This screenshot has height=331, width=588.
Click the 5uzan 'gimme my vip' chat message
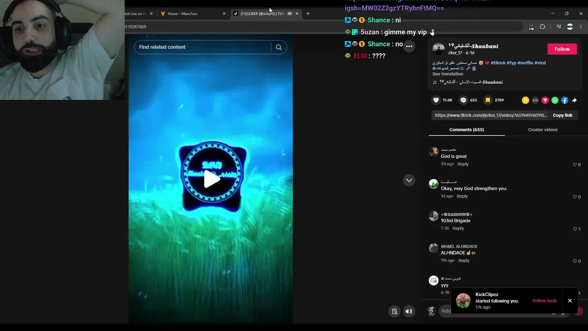pos(390,32)
